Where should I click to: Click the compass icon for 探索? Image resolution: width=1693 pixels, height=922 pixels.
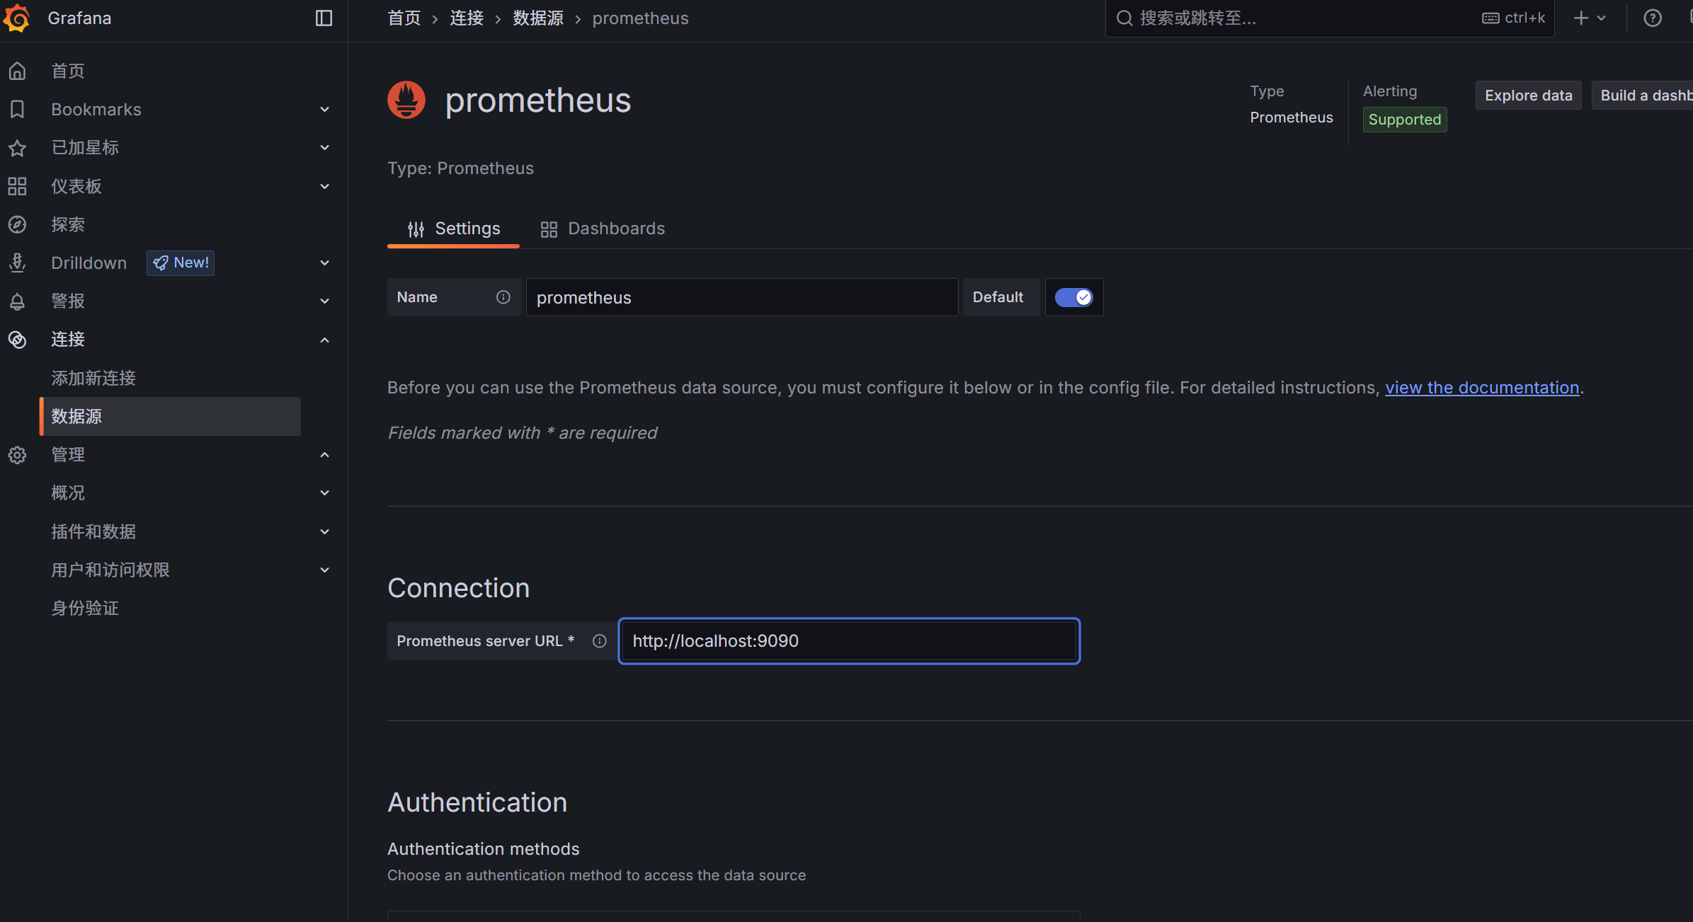(x=18, y=224)
